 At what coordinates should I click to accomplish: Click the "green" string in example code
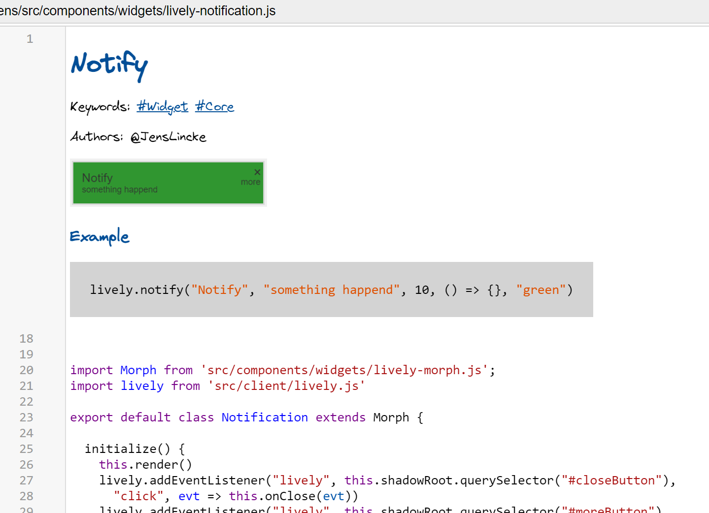(540, 290)
